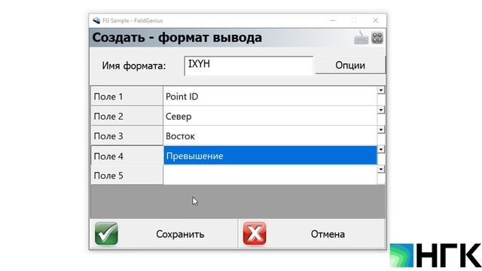Click the four-squares menu icon in header
The width and height of the screenshot is (482, 271).
(x=377, y=38)
